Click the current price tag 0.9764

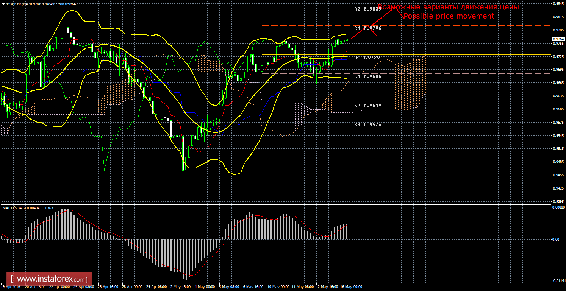(557, 39)
